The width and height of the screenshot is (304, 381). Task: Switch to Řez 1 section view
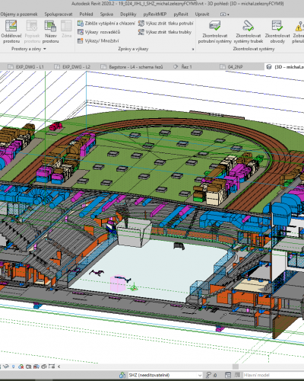(x=182, y=67)
